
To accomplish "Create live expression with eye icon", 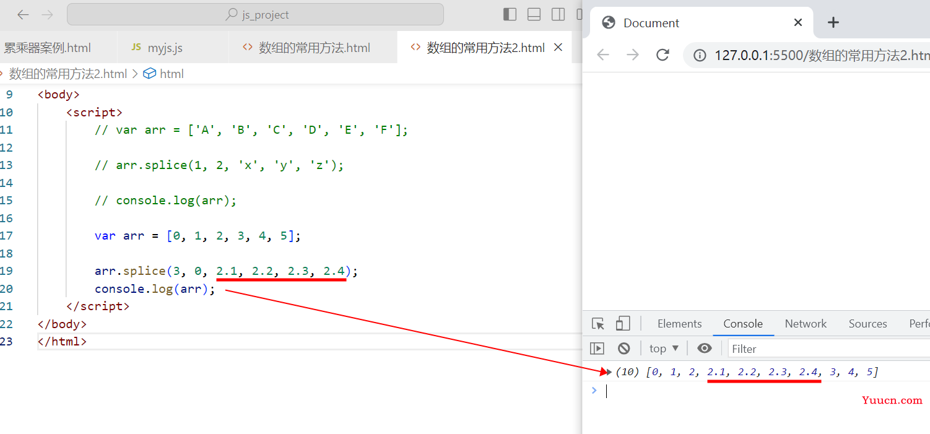I will pos(705,348).
